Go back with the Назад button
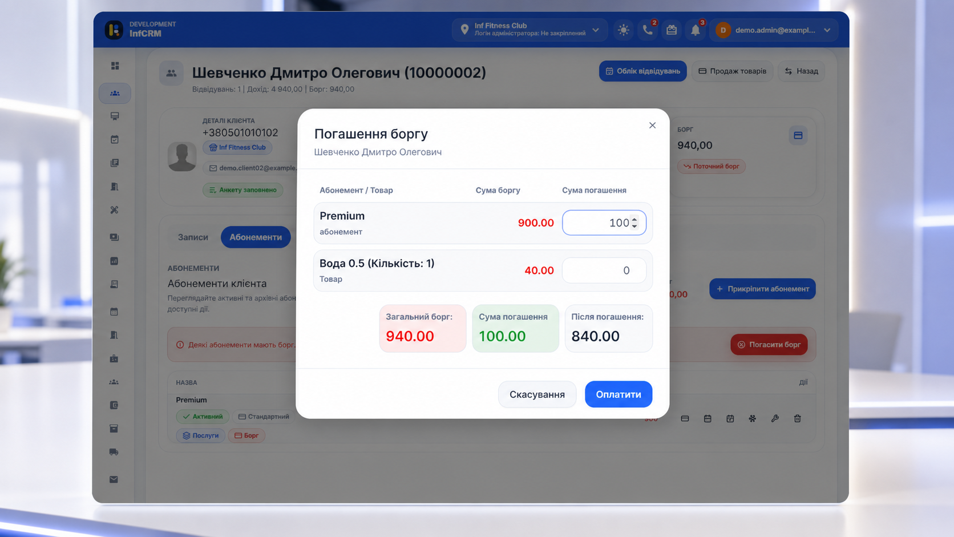The image size is (954, 537). point(802,71)
